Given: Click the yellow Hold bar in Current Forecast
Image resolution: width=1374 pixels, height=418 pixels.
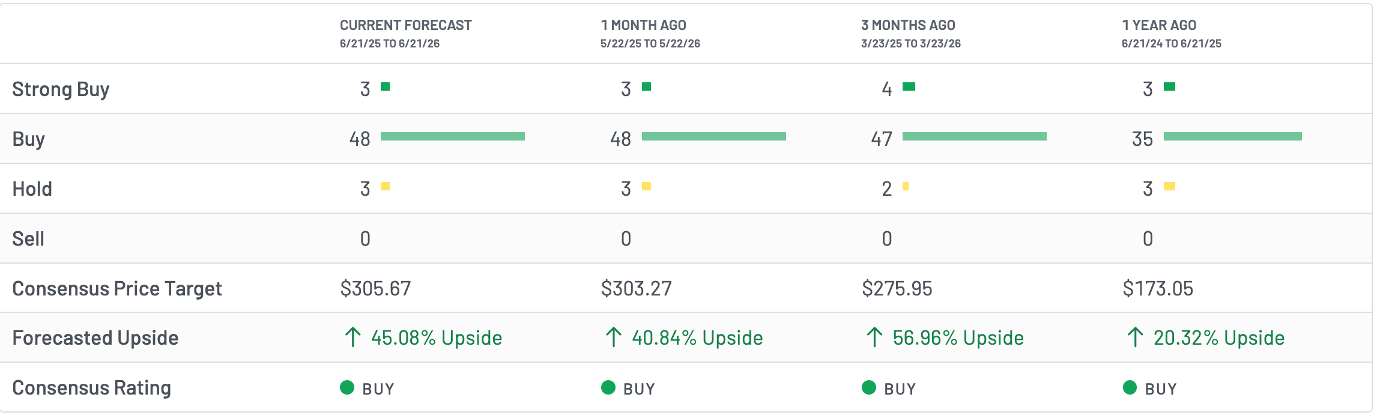Looking at the screenshot, I should pyautogui.click(x=385, y=186).
